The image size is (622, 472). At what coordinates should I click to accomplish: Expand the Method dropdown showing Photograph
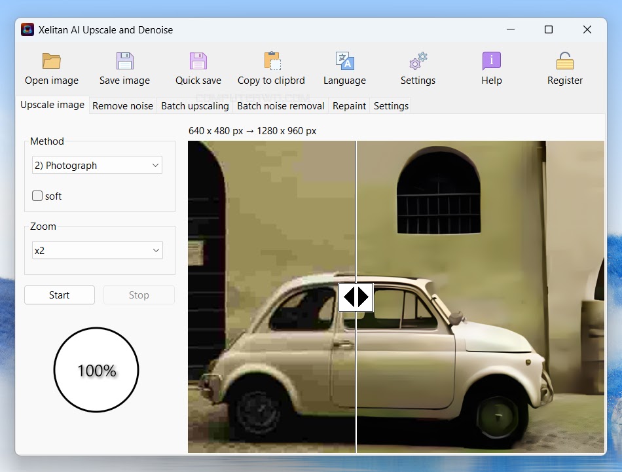[97, 166]
